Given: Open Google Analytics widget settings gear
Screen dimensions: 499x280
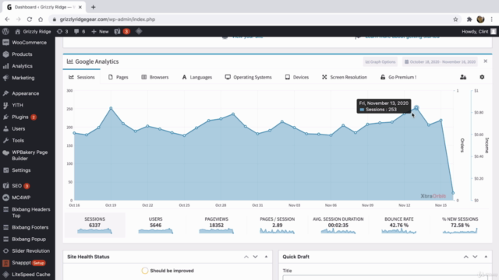Looking at the screenshot, I should (482, 77).
